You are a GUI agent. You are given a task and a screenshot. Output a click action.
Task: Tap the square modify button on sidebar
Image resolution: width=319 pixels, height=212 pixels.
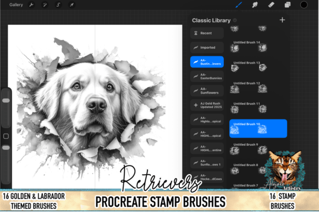[6, 136]
